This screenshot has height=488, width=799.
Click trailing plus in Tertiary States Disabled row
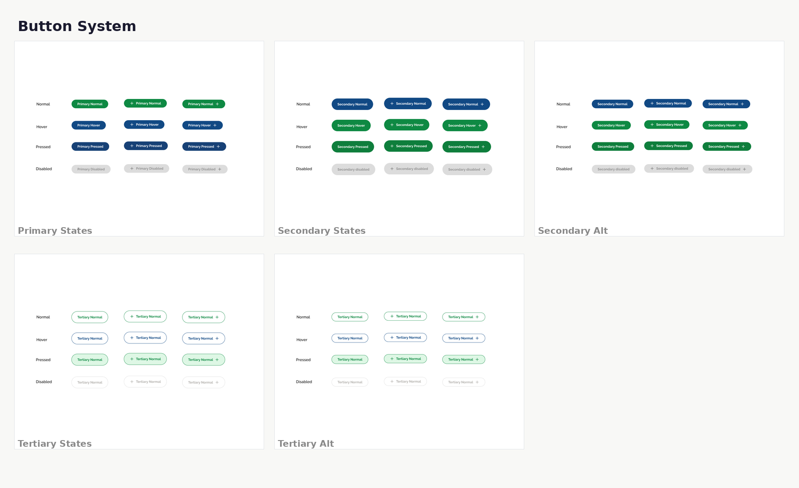click(217, 382)
